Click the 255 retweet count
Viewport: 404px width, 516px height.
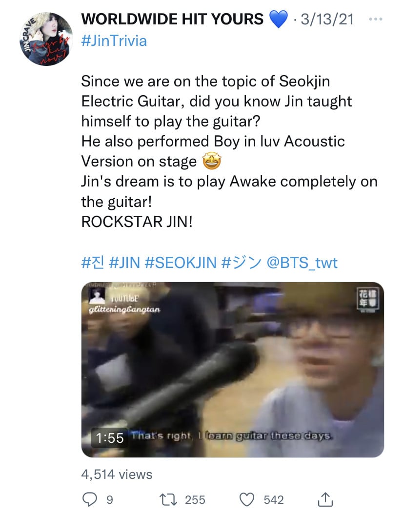[195, 499]
